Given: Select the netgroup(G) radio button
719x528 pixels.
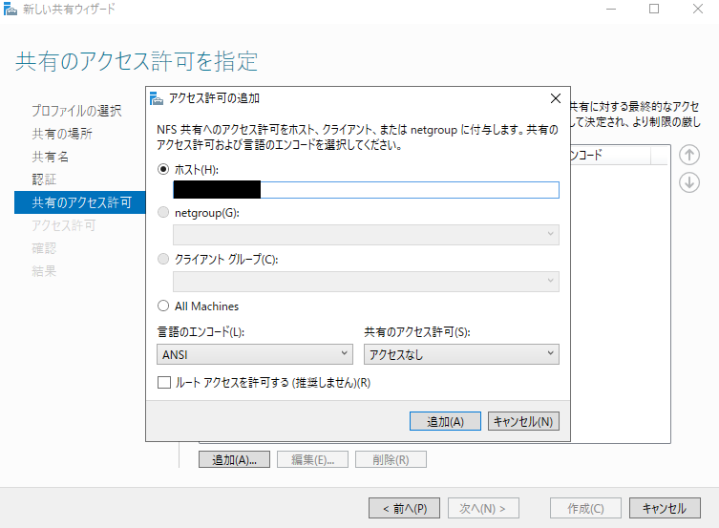Looking at the screenshot, I should click(x=164, y=213).
